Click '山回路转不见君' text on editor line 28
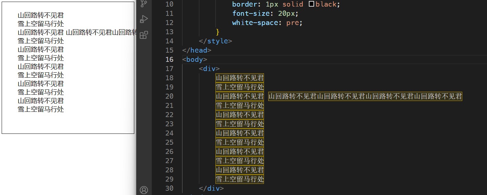 (x=240, y=170)
